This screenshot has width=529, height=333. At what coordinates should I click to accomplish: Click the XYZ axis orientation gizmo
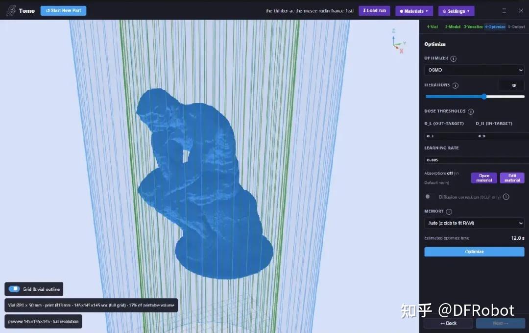pos(398,42)
